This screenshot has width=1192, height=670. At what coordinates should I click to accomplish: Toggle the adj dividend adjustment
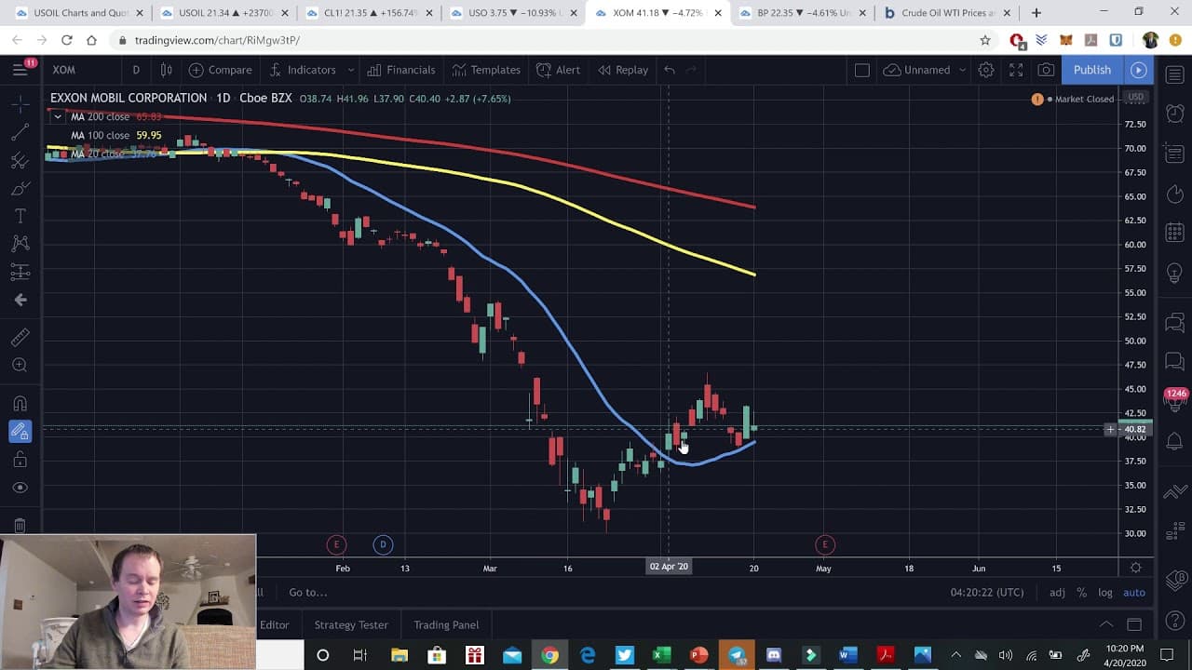tap(1057, 593)
